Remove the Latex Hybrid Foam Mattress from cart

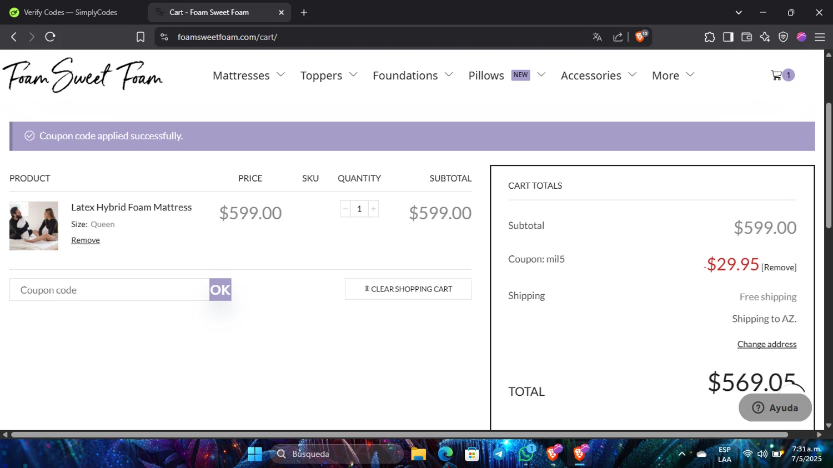(86, 240)
